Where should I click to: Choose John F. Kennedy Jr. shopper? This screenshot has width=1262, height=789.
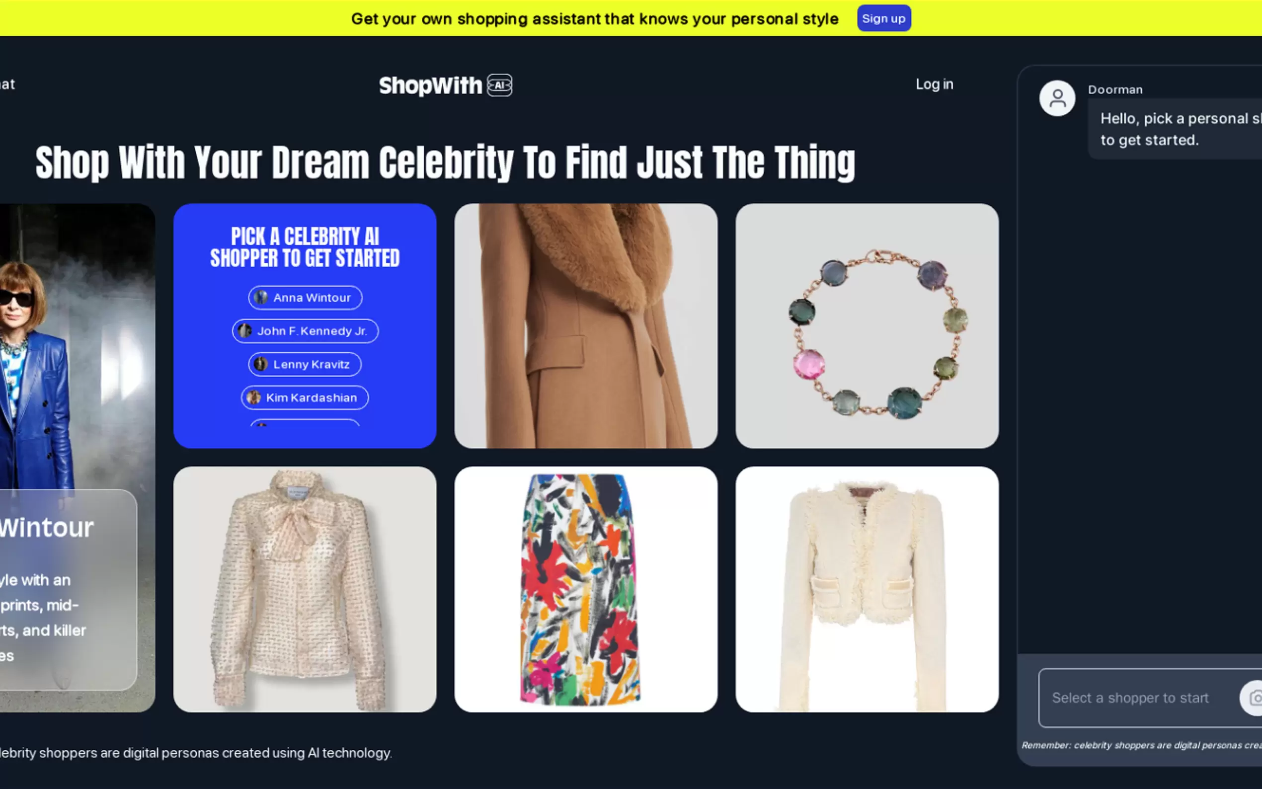[x=305, y=331]
